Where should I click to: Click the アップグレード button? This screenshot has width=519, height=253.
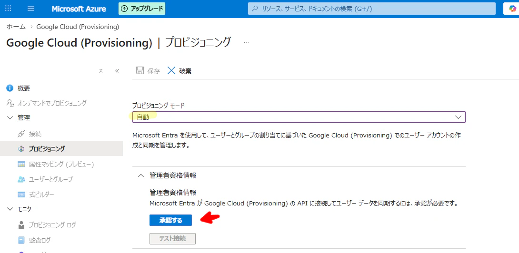click(x=142, y=9)
